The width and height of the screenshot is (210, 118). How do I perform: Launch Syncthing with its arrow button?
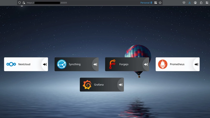tap(95, 64)
